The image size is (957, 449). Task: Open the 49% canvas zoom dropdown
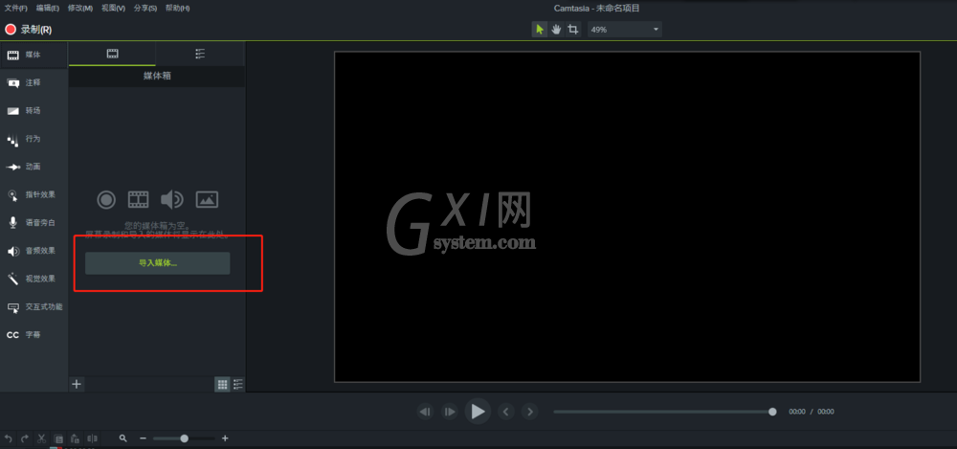[625, 30]
